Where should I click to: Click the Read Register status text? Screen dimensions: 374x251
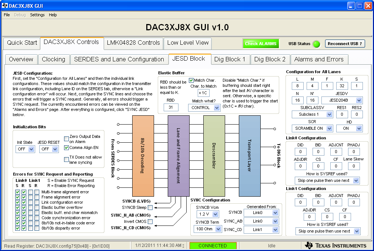coord(57,246)
